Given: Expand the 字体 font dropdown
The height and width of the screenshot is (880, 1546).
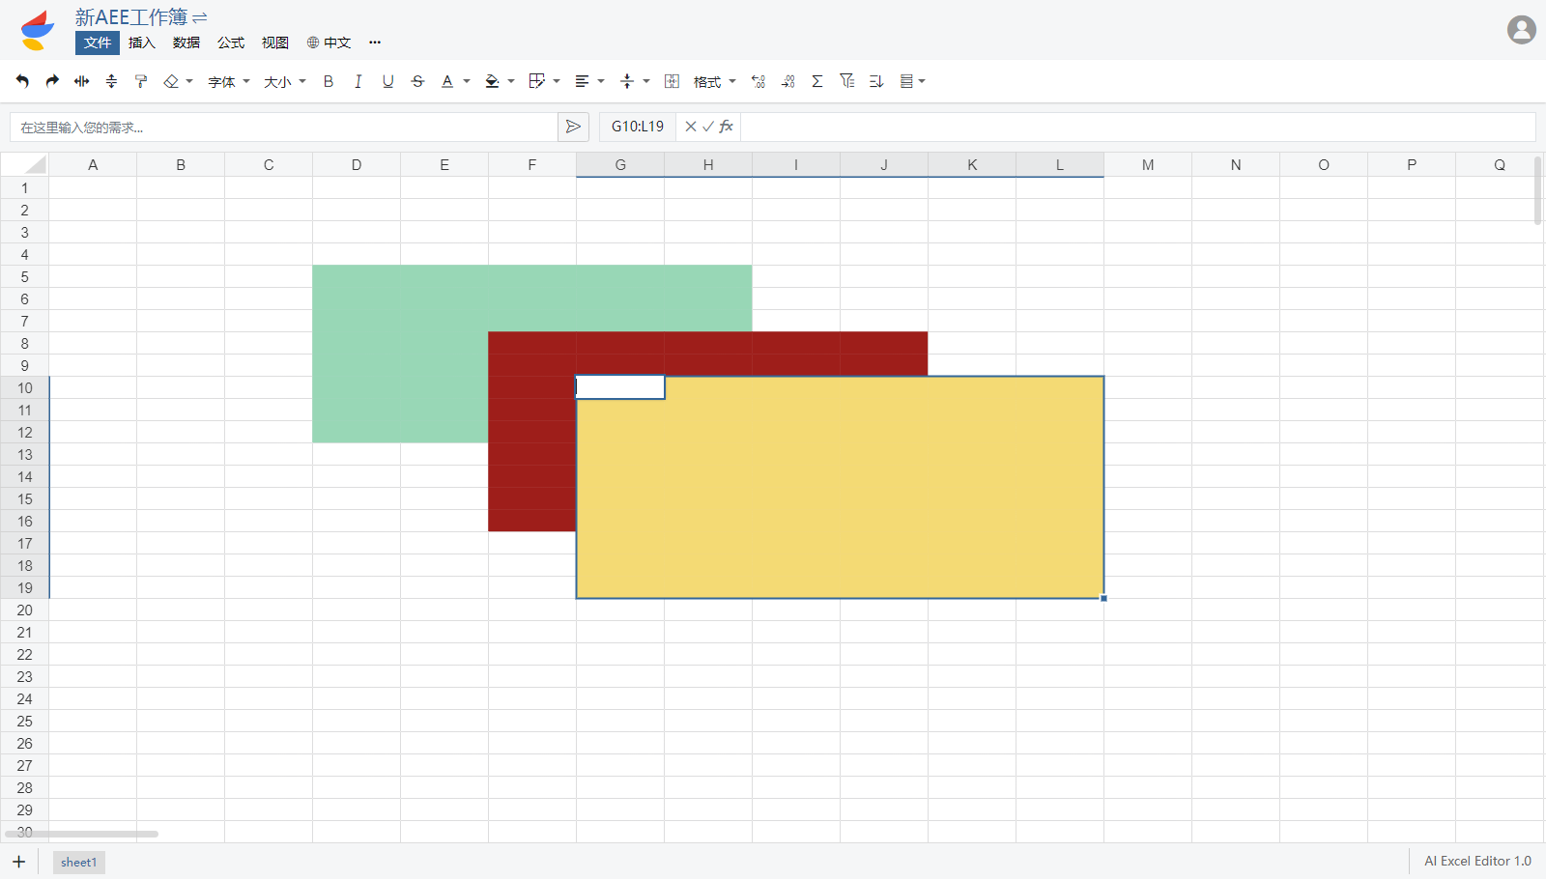Looking at the screenshot, I should click(229, 82).
